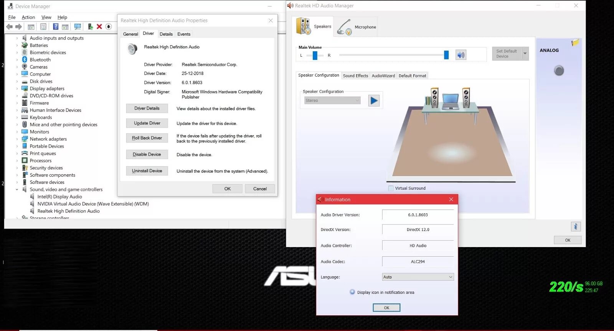Screen dimensions: 614x331
Task: Click the Show/Hide Action Pane toolbar icon
Action: pos(65,27)
